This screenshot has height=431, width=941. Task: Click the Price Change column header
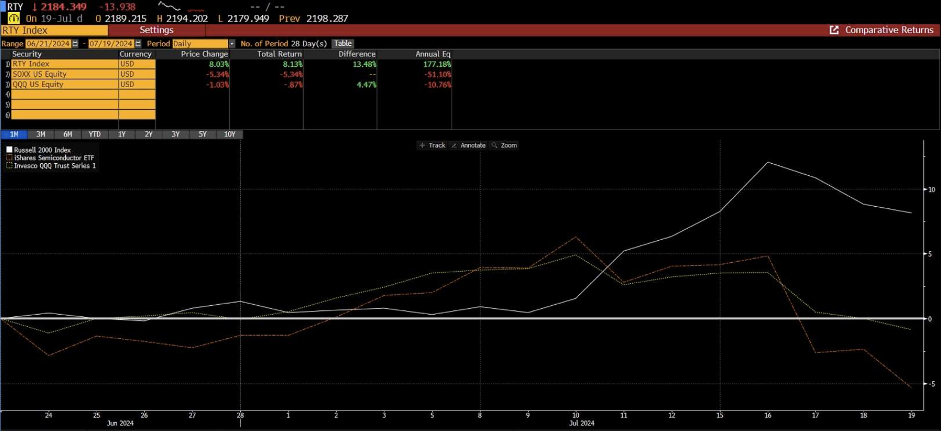[204, 54]
